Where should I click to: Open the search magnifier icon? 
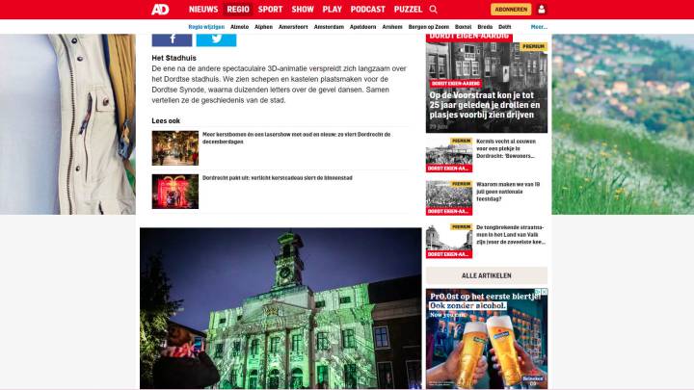pos(434,9)
